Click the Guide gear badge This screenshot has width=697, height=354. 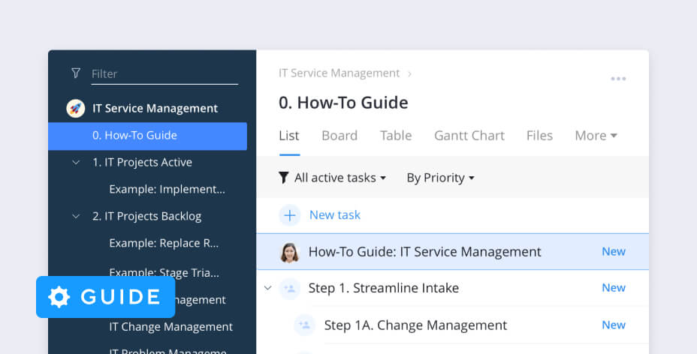105,297
